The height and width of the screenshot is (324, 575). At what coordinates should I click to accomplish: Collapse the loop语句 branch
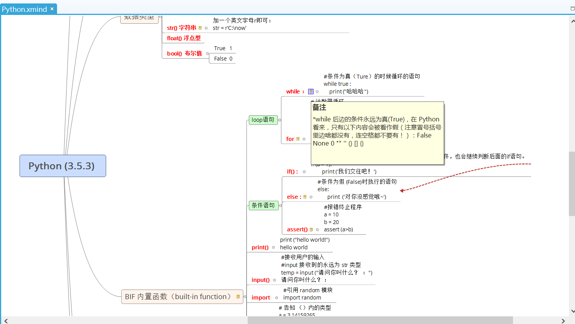[x=280, y=120]
